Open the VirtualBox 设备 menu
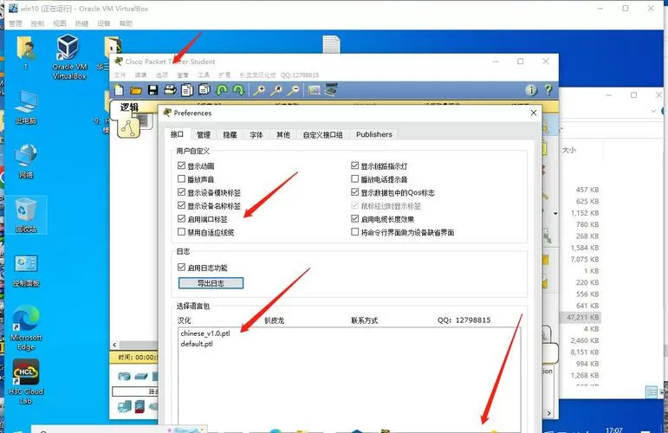This screenshot has height=433, width=668. tap(103, 23)
